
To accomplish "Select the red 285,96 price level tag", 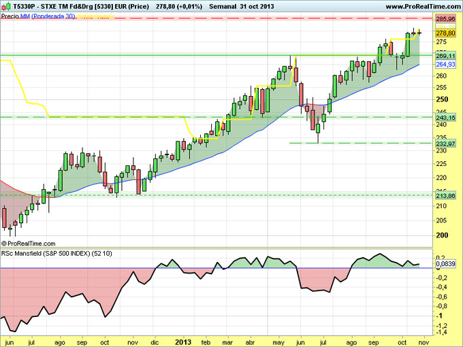I will click(x=445, y=18).
